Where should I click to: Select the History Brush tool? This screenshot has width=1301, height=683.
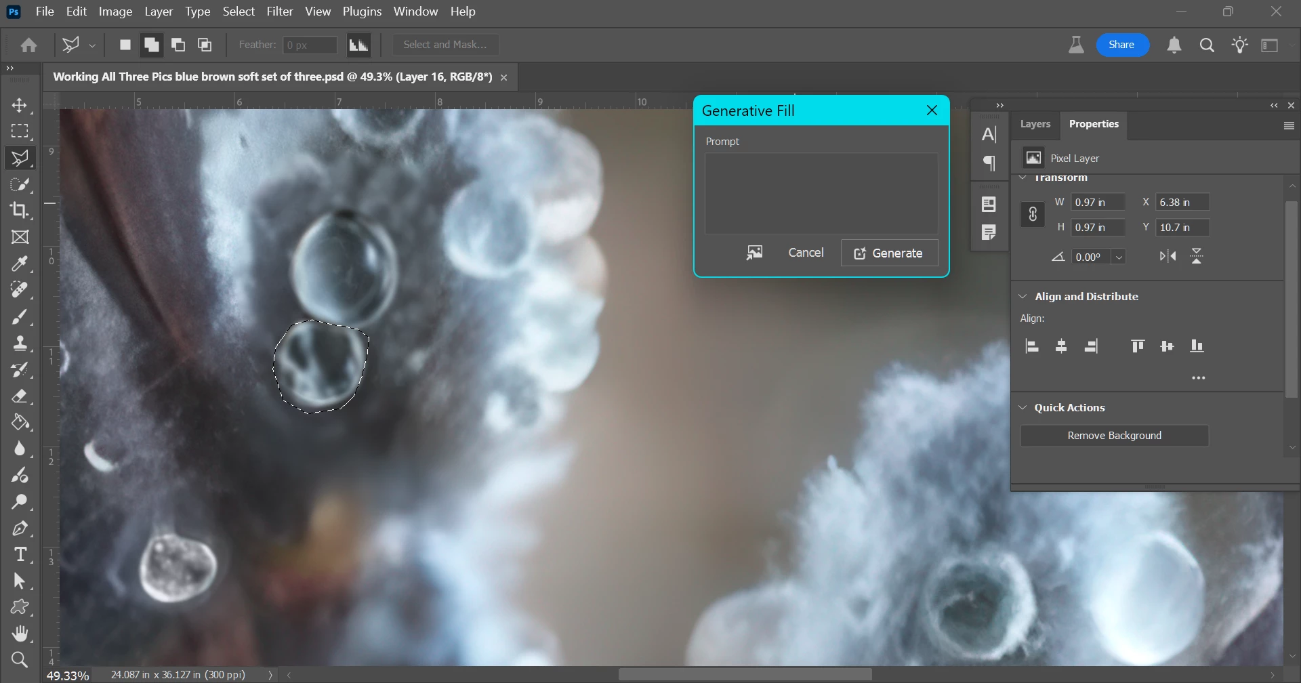(x=20, y=369)
